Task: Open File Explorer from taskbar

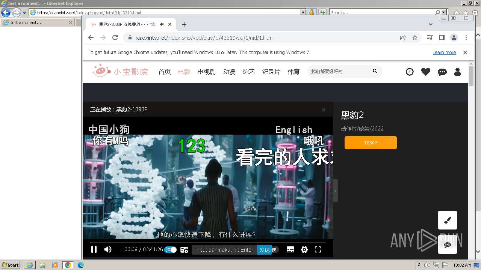Action: coord(42,265)
